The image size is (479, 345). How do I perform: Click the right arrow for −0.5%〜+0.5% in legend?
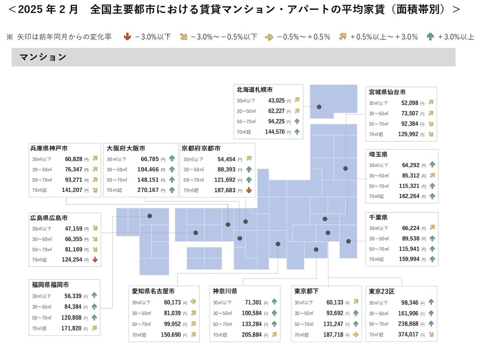click(x=269, y=37)
